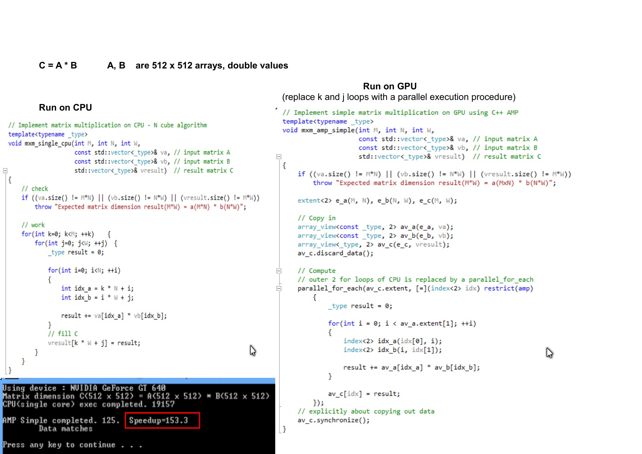Select the 'Run on CPU' heading
The width and height of the screenshot is (642, 454).
[x=65, y=108]
